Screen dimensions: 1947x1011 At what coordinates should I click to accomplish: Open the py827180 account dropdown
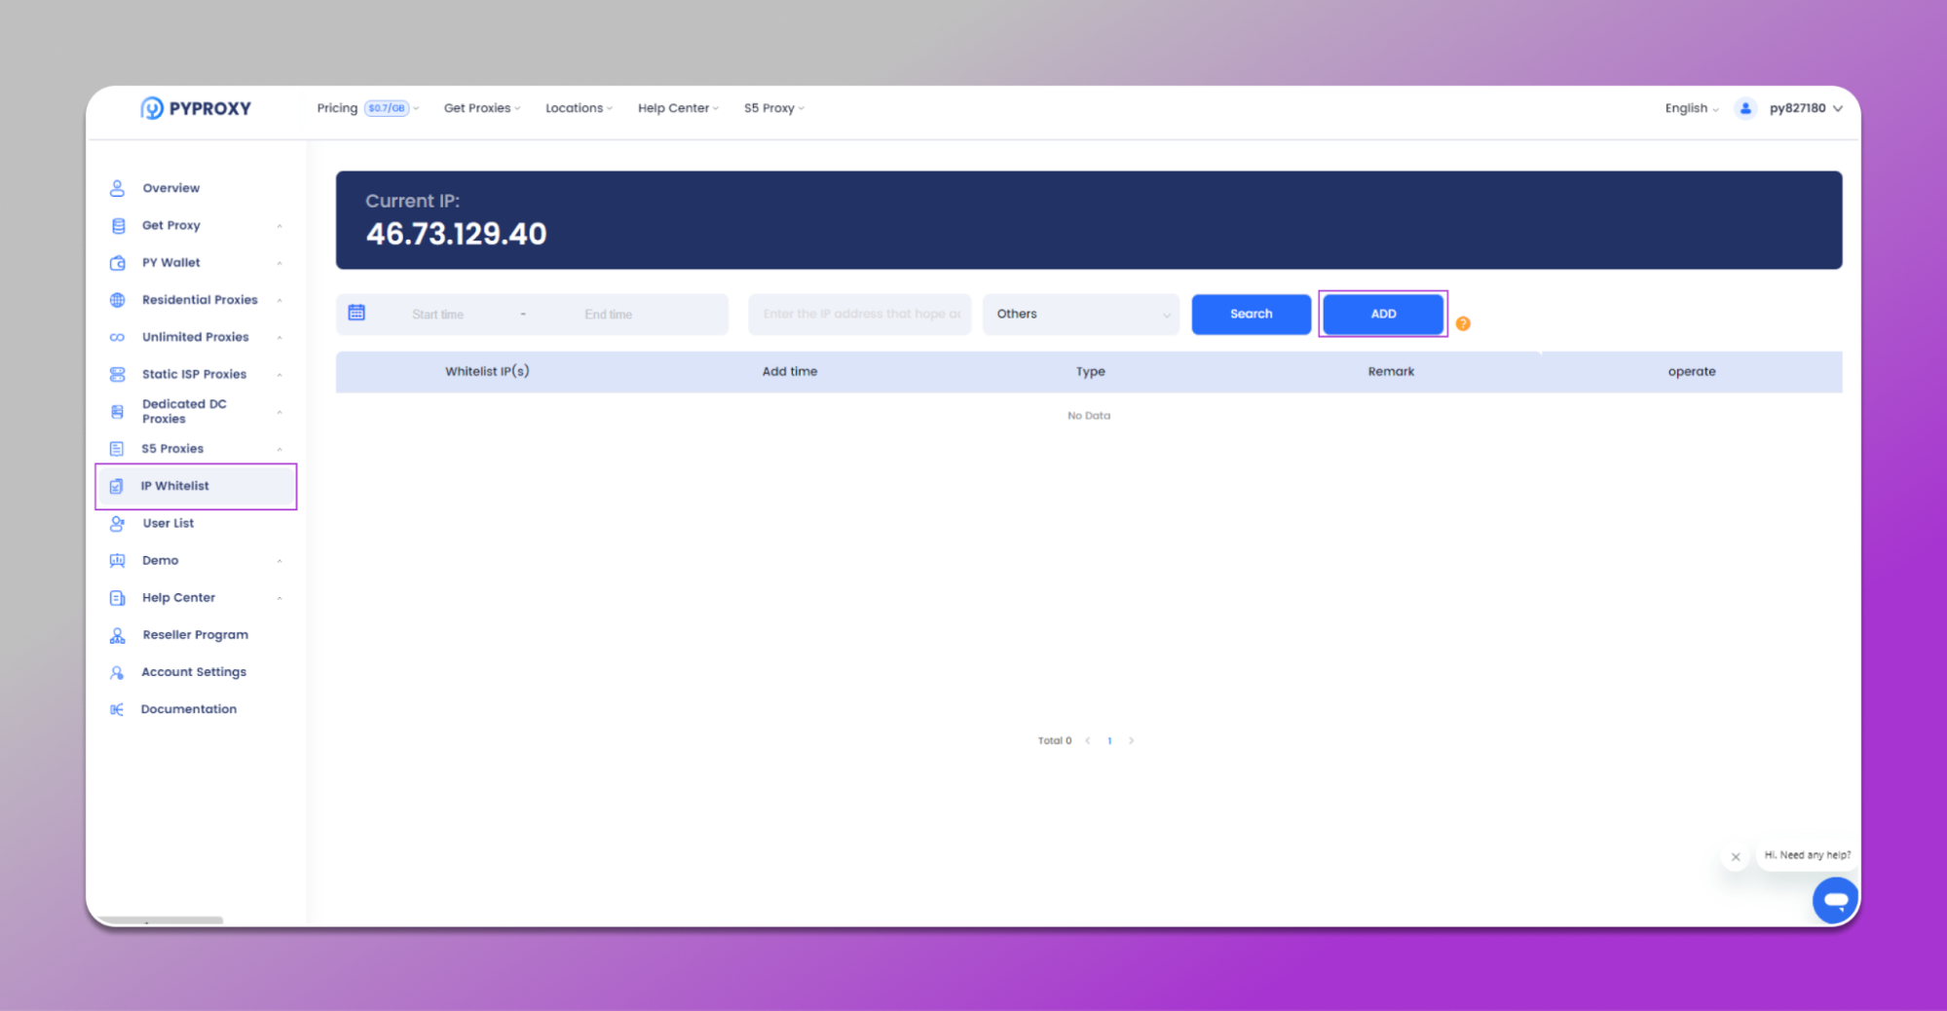pos(1806,108)
